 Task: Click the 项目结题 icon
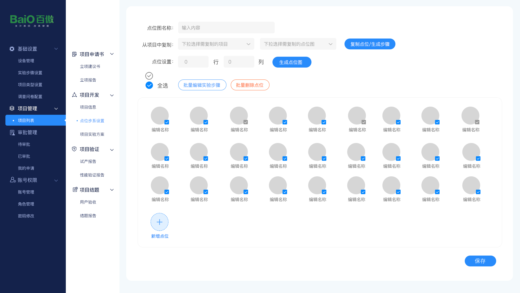coord(75,190)
